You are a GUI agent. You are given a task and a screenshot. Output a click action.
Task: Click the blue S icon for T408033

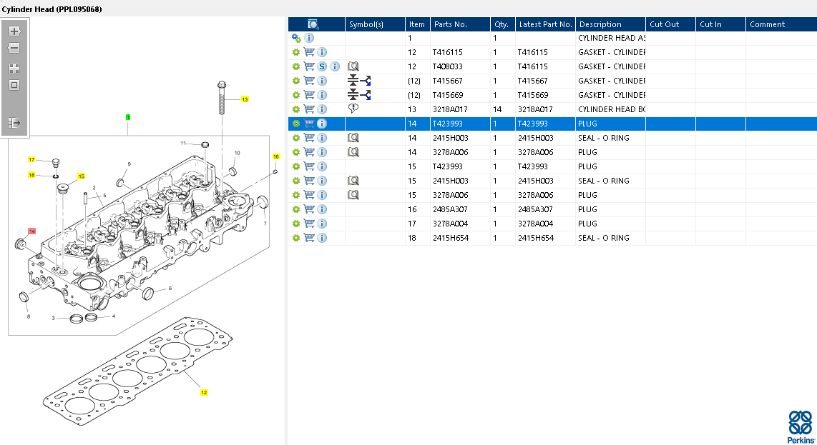(322, 66)
